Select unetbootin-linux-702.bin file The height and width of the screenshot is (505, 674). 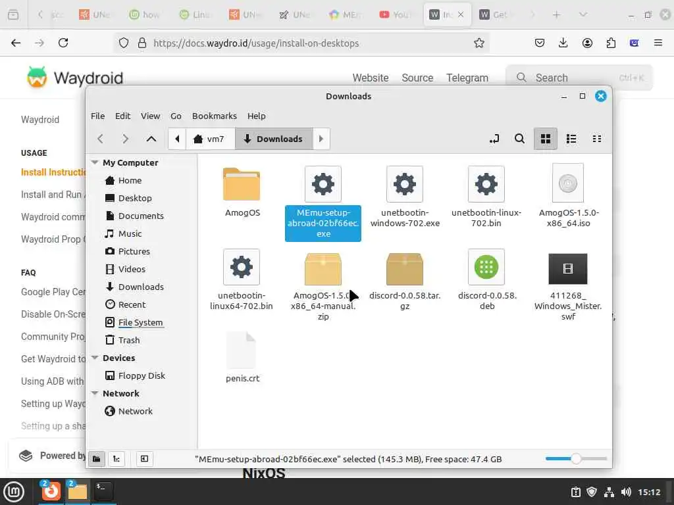pyautogui.click(x=486, y=197)
